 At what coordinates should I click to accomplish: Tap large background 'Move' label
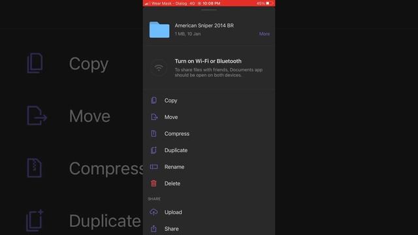[x=89, y=116]
